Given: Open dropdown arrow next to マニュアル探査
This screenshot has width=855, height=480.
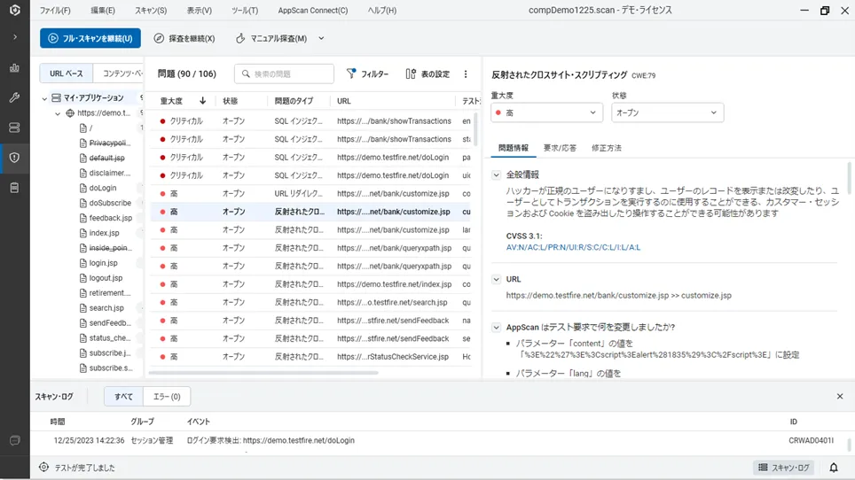Looking at the screenshot, I should click(321, 38).
